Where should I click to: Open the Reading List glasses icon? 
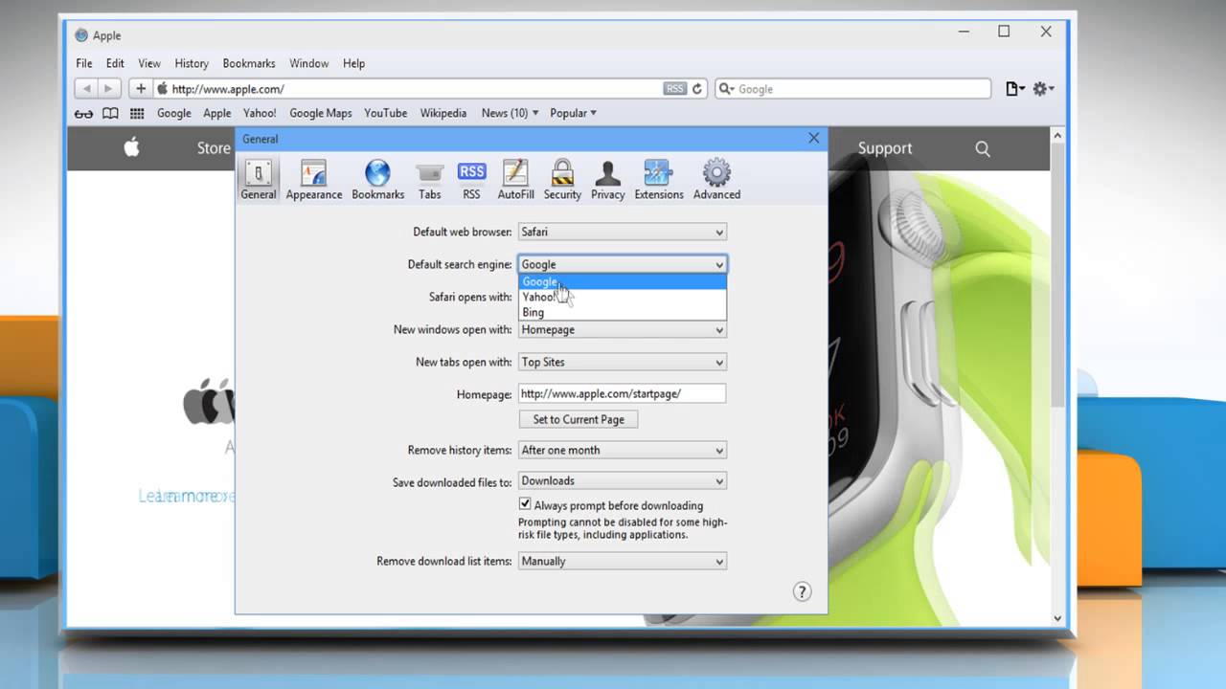point(84,113)
